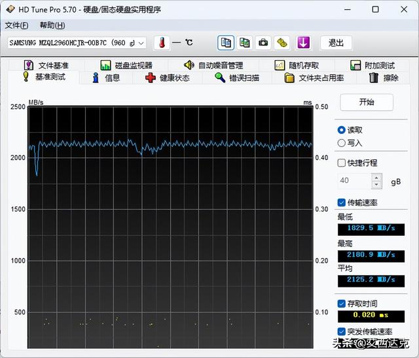Open the 磁盘监视器 tab

[x=126, y=65]
